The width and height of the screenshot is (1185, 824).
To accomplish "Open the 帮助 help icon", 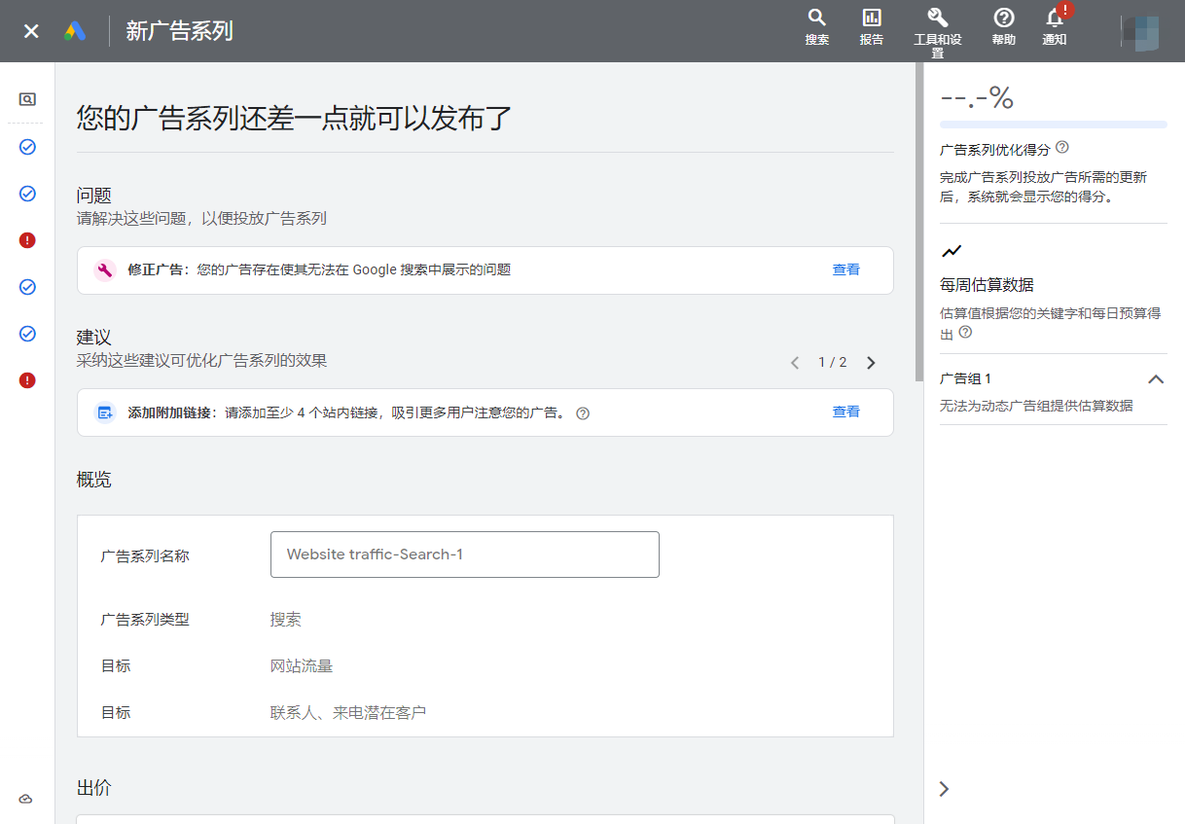I will click(x=1003, y=26).
